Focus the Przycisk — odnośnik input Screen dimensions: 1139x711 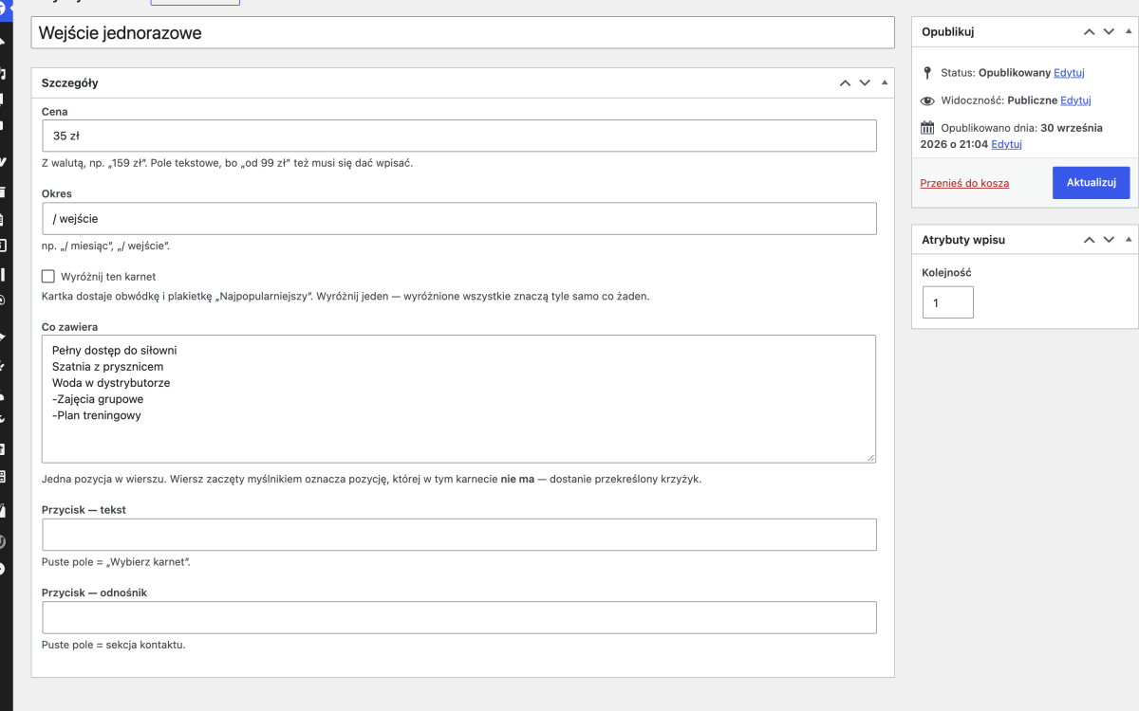pyautogui.click(x=459, y=617)
